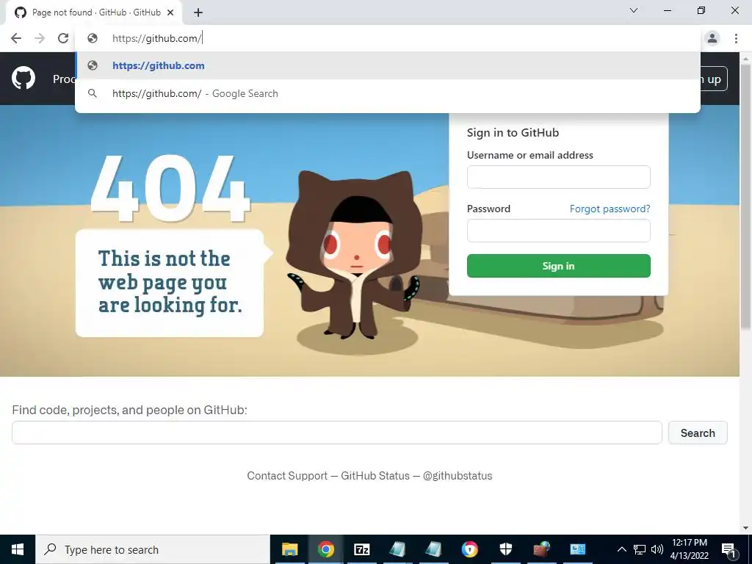
Task: Click the page vertical scrollbar thumb
Action: 746,197
